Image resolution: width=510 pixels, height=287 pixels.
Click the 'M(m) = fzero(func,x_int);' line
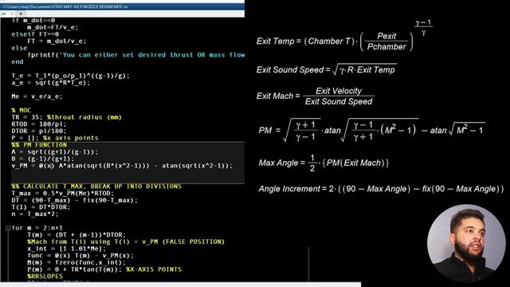(76, 262)
